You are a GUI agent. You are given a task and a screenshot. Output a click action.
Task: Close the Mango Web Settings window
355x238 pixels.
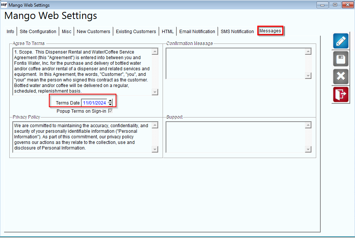click(348, 5)
